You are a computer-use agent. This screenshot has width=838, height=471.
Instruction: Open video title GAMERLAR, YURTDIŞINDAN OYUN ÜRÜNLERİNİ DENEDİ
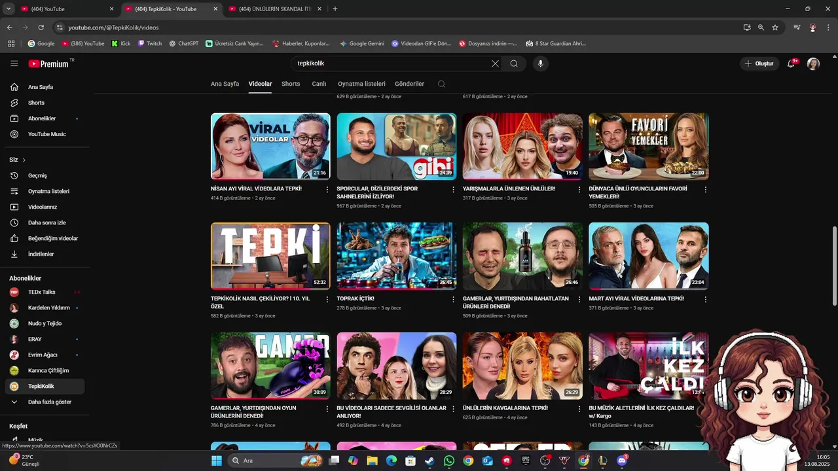[x=253, y=411]
